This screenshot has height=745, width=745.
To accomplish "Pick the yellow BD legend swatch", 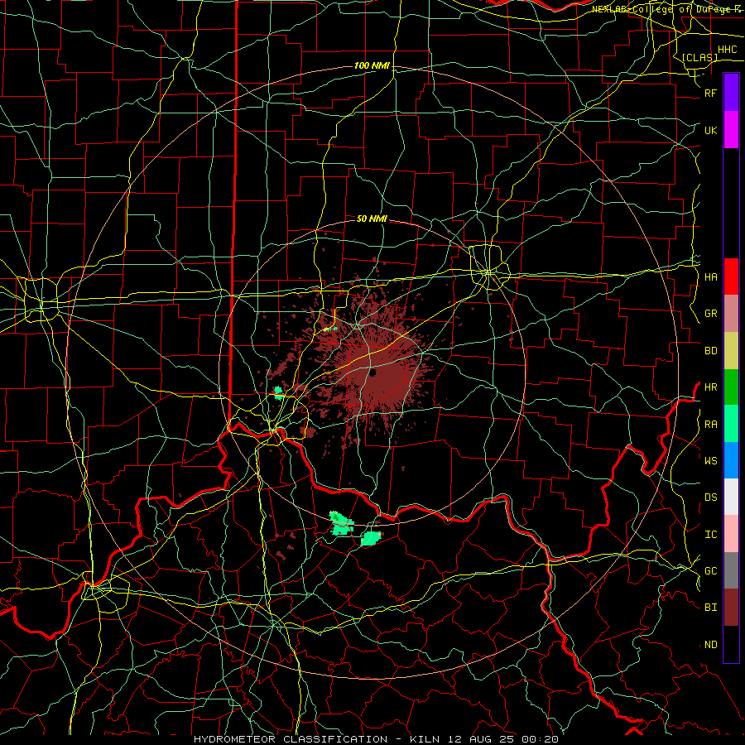I will coord(731,351).
